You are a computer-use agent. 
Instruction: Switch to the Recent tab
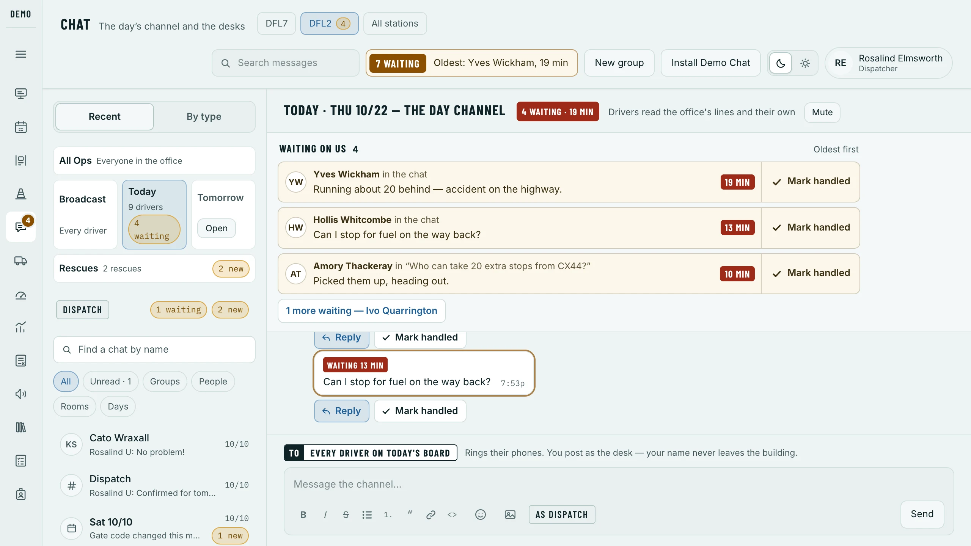pos(104,117)
